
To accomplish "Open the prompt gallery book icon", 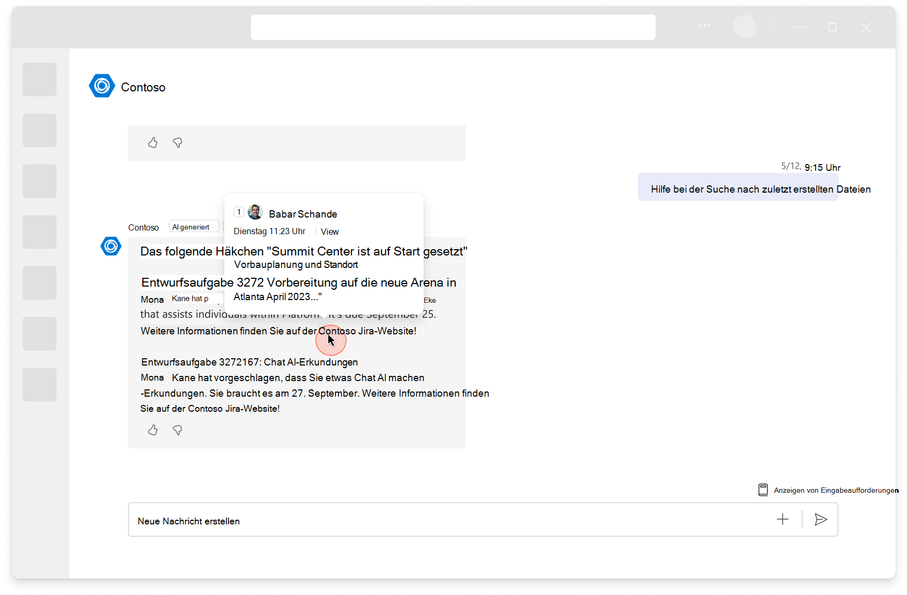I will click(x=763, y=490).
